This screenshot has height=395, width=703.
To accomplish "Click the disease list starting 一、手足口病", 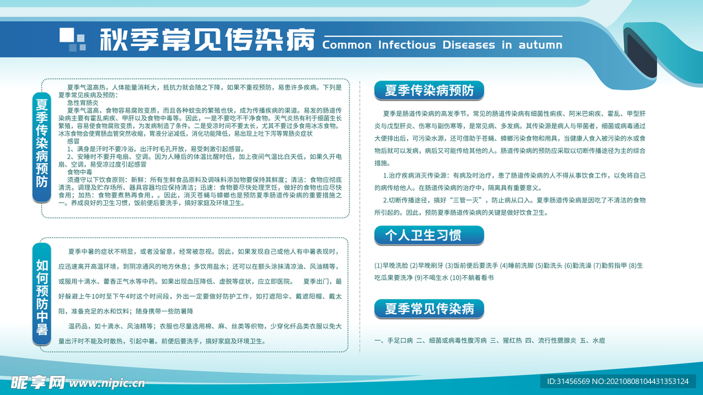I will point(489,340).
